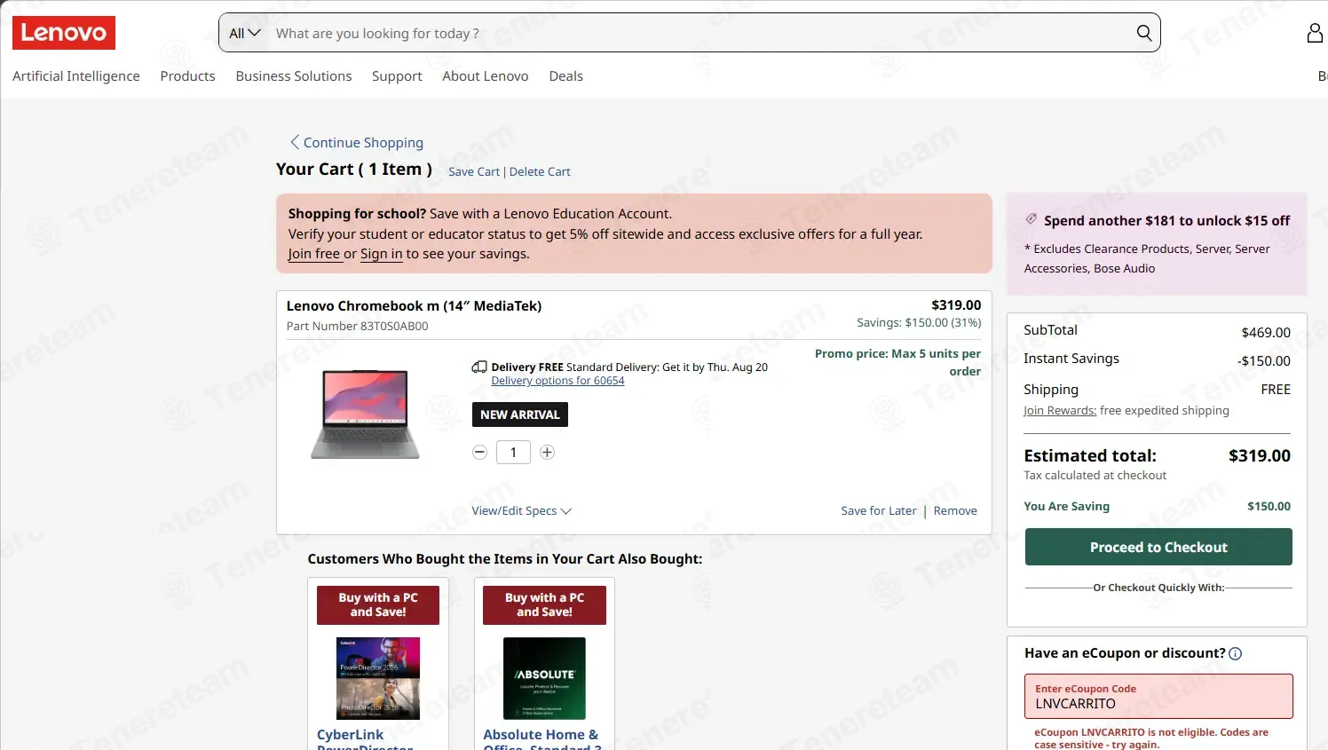The height and width of the screenshot is (750, 1328).
Task: Click the NEW ARRIVAL badge
Action: coord(520,414)
